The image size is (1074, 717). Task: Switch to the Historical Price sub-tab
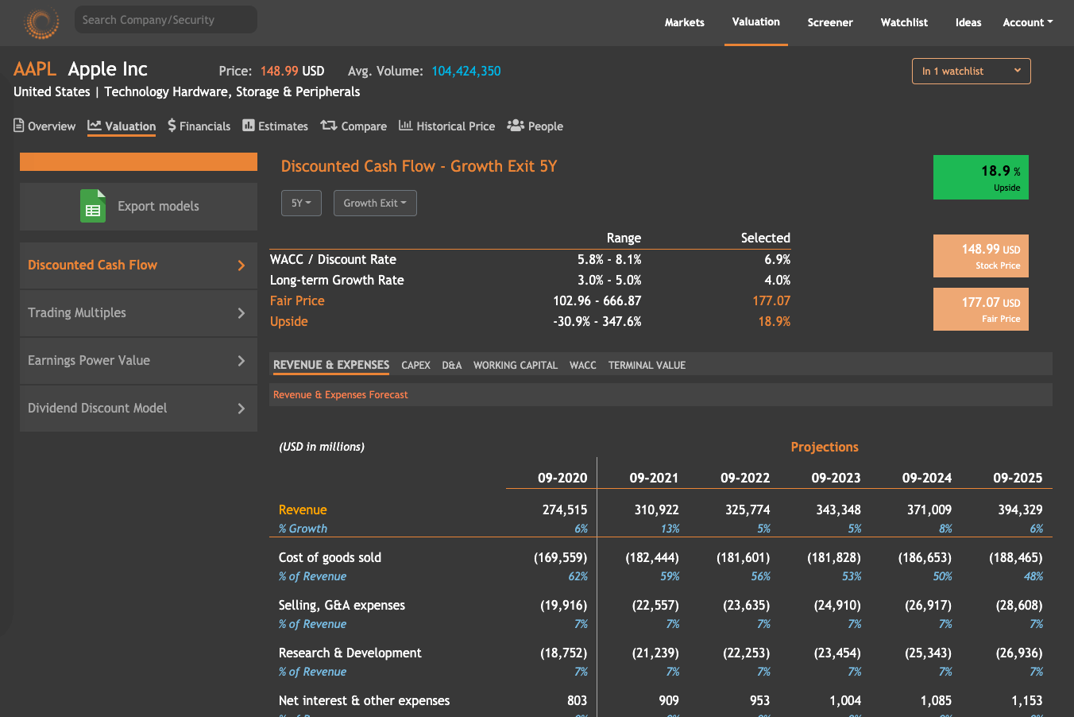446,126
